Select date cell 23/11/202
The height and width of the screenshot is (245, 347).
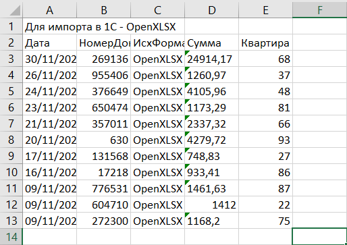pyautogui.click(x=49, y=107)
